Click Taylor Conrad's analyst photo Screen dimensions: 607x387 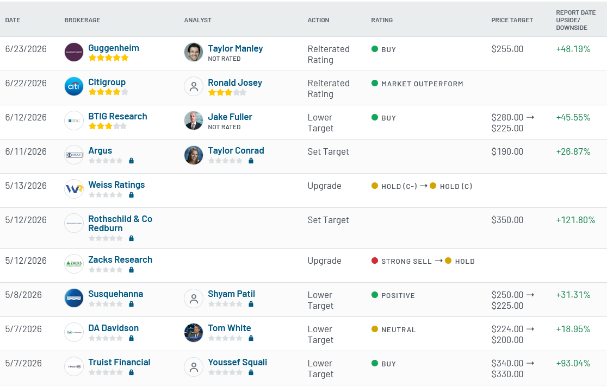tap(194, 155)
